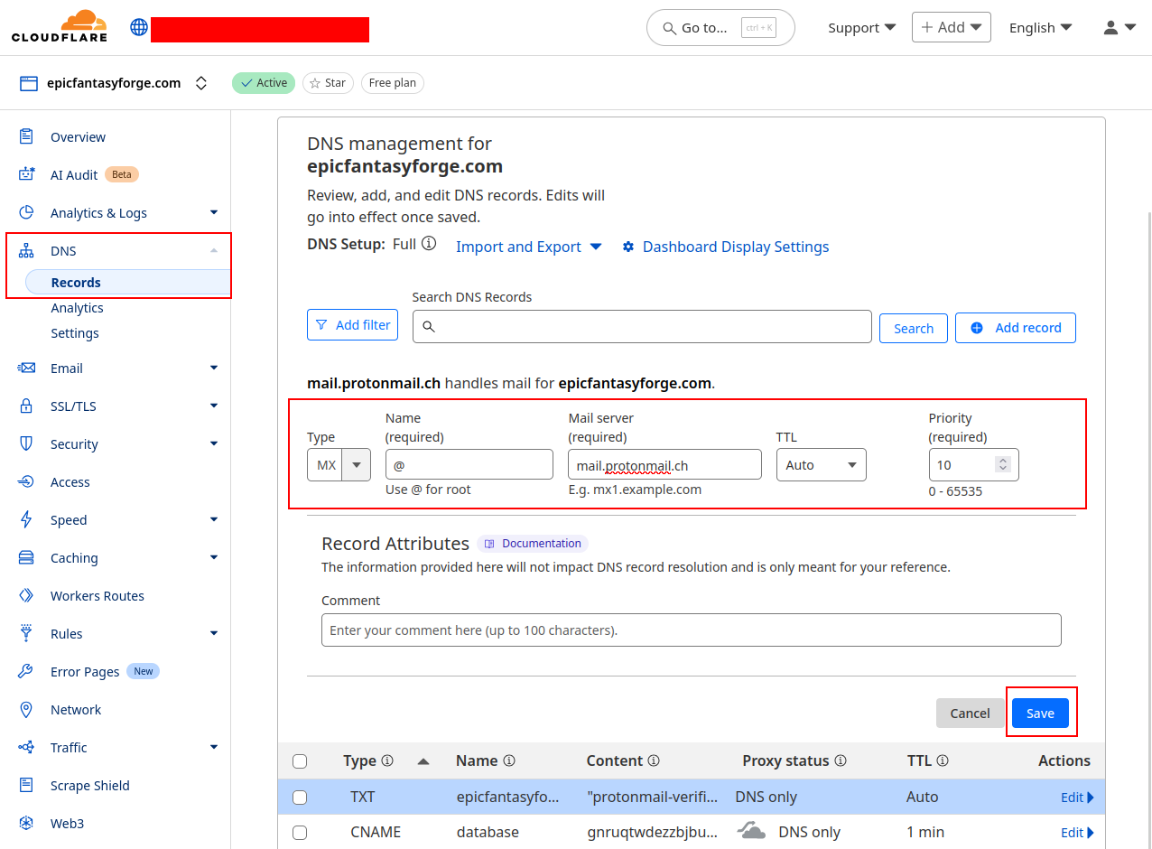Click the Search button for DNS records
Image resolution: width=1152 pixels, height=849 pixels.
[x=914, y=328]
